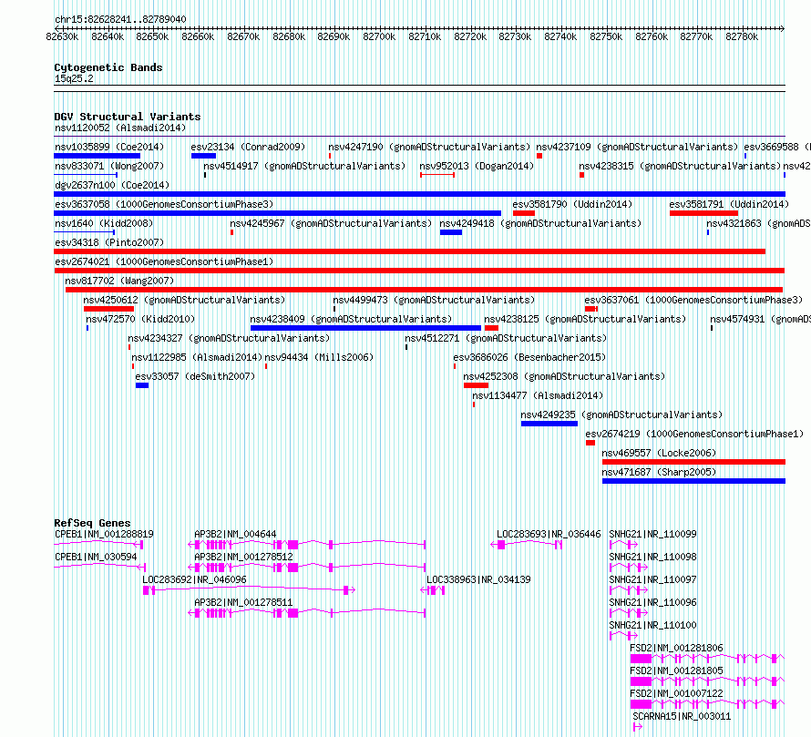Screen dimensions: 811x737
Task: Select nsv952013 (Dogan2014) variant label
Action: pos(477,166)
